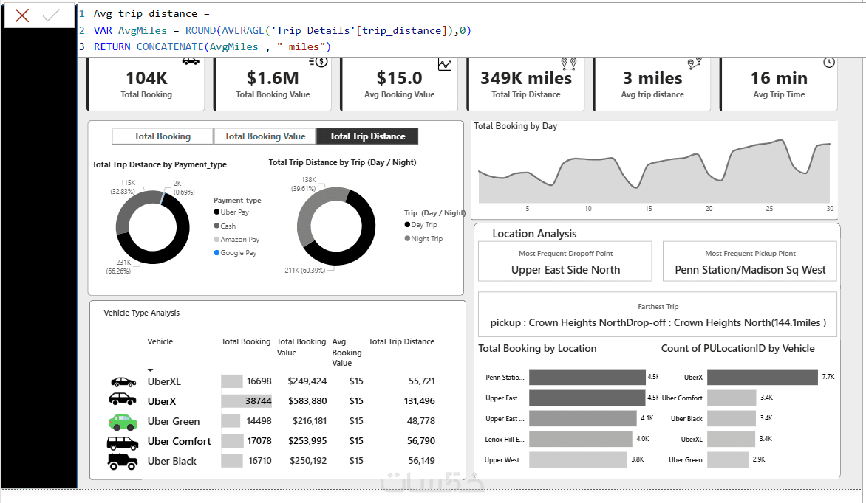
Task: Click the clock icon on Avg Trip Time card
Action: [829, 63]
